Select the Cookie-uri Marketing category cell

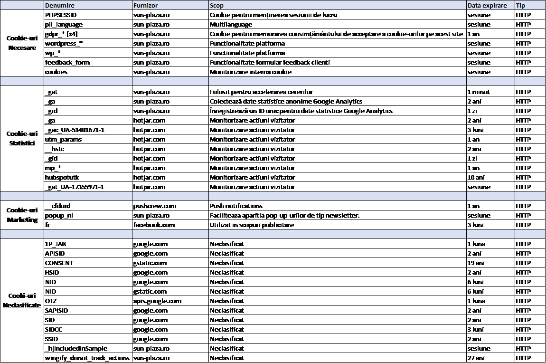(x=22, y=215)
